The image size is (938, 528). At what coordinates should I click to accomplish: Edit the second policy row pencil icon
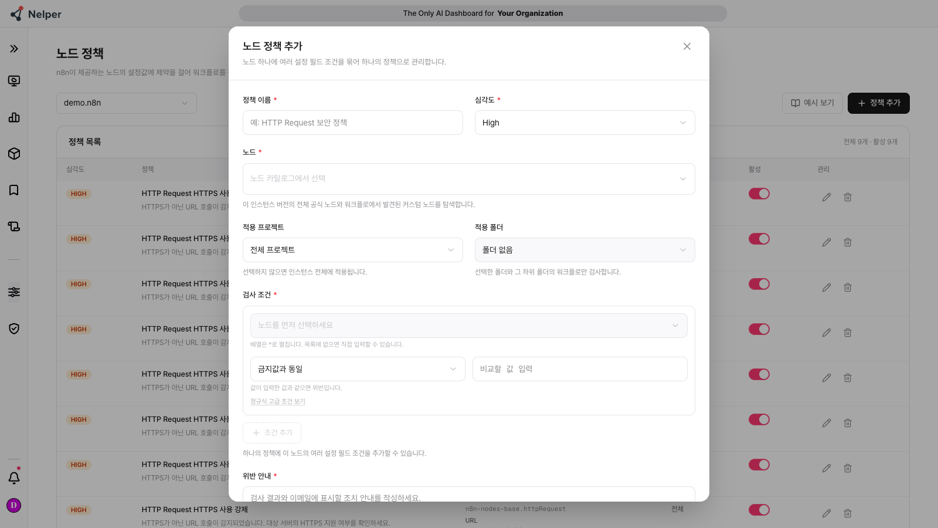[x=827, y=242]
